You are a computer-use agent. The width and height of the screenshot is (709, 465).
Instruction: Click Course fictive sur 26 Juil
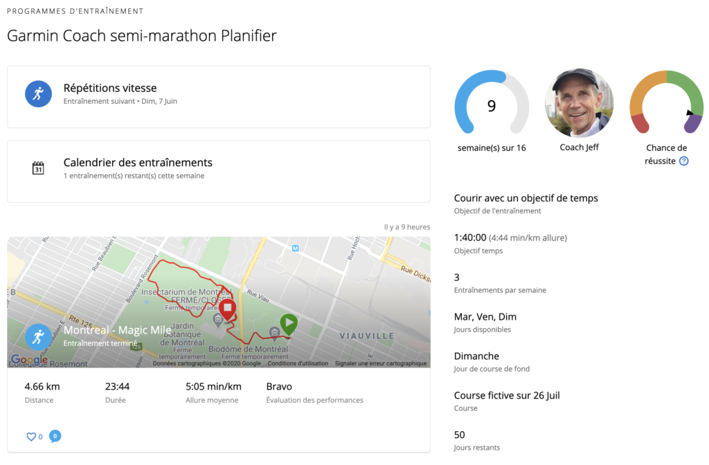point(507,395)
